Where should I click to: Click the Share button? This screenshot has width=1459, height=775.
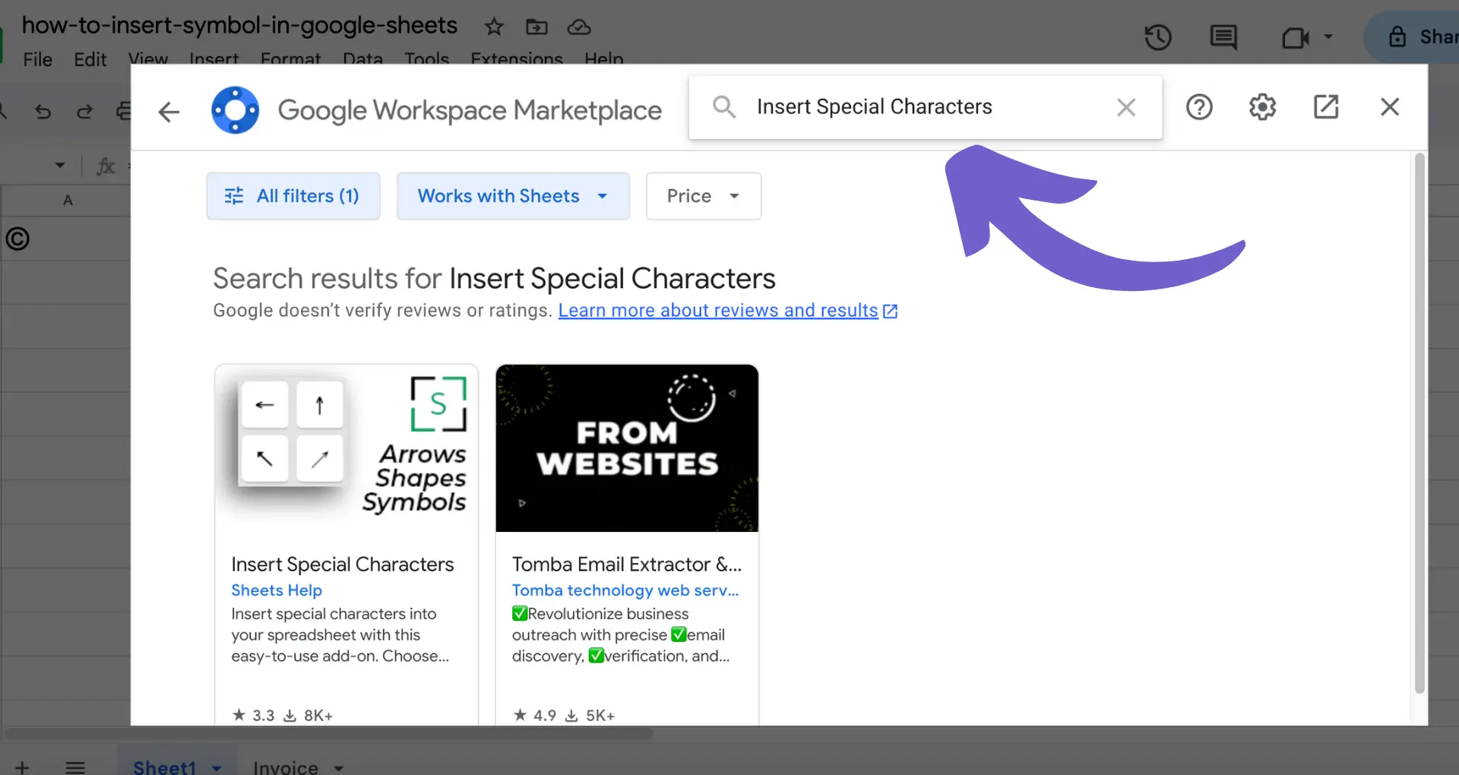pyautogui.click(x=1413, y=36)
